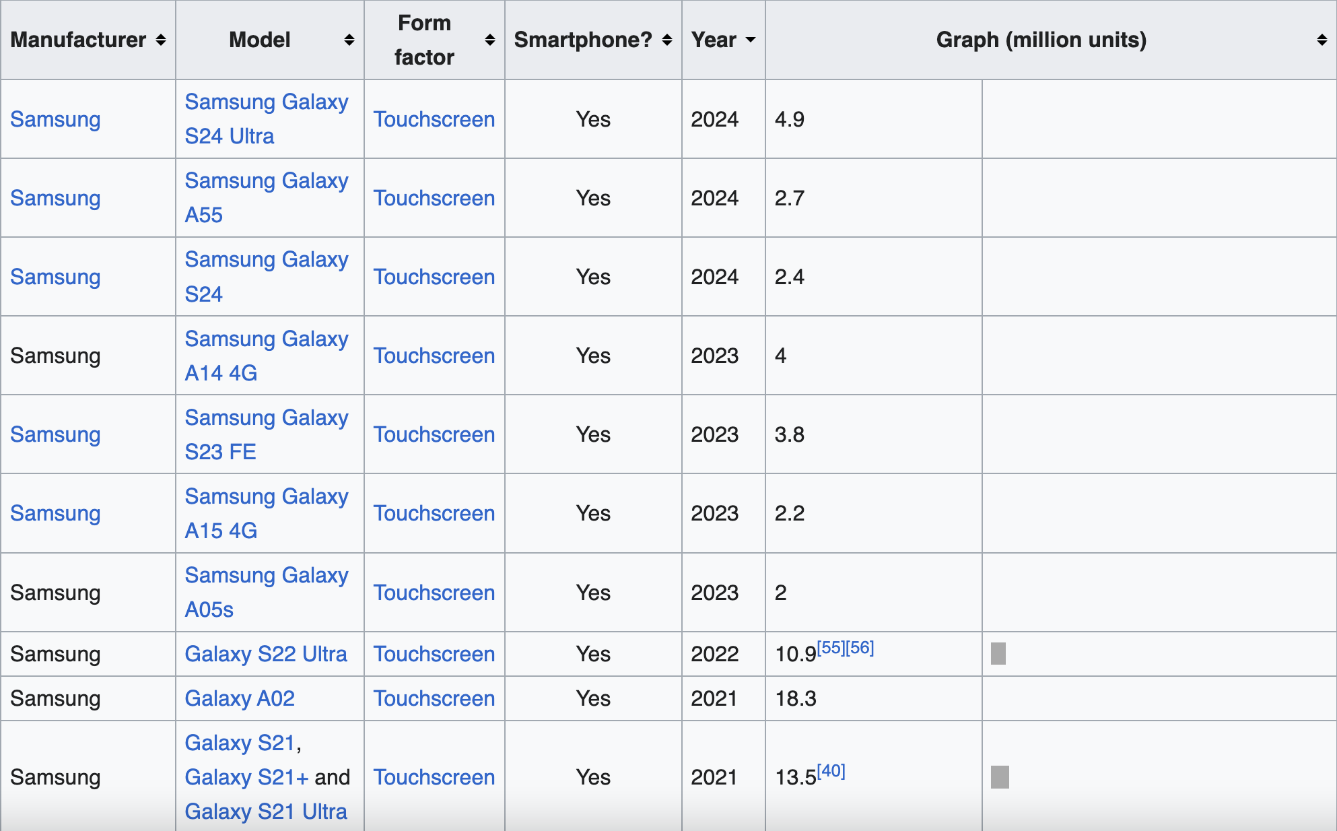Click the Model column sort arrows
Screen dimensions: 1337x831
349,40
